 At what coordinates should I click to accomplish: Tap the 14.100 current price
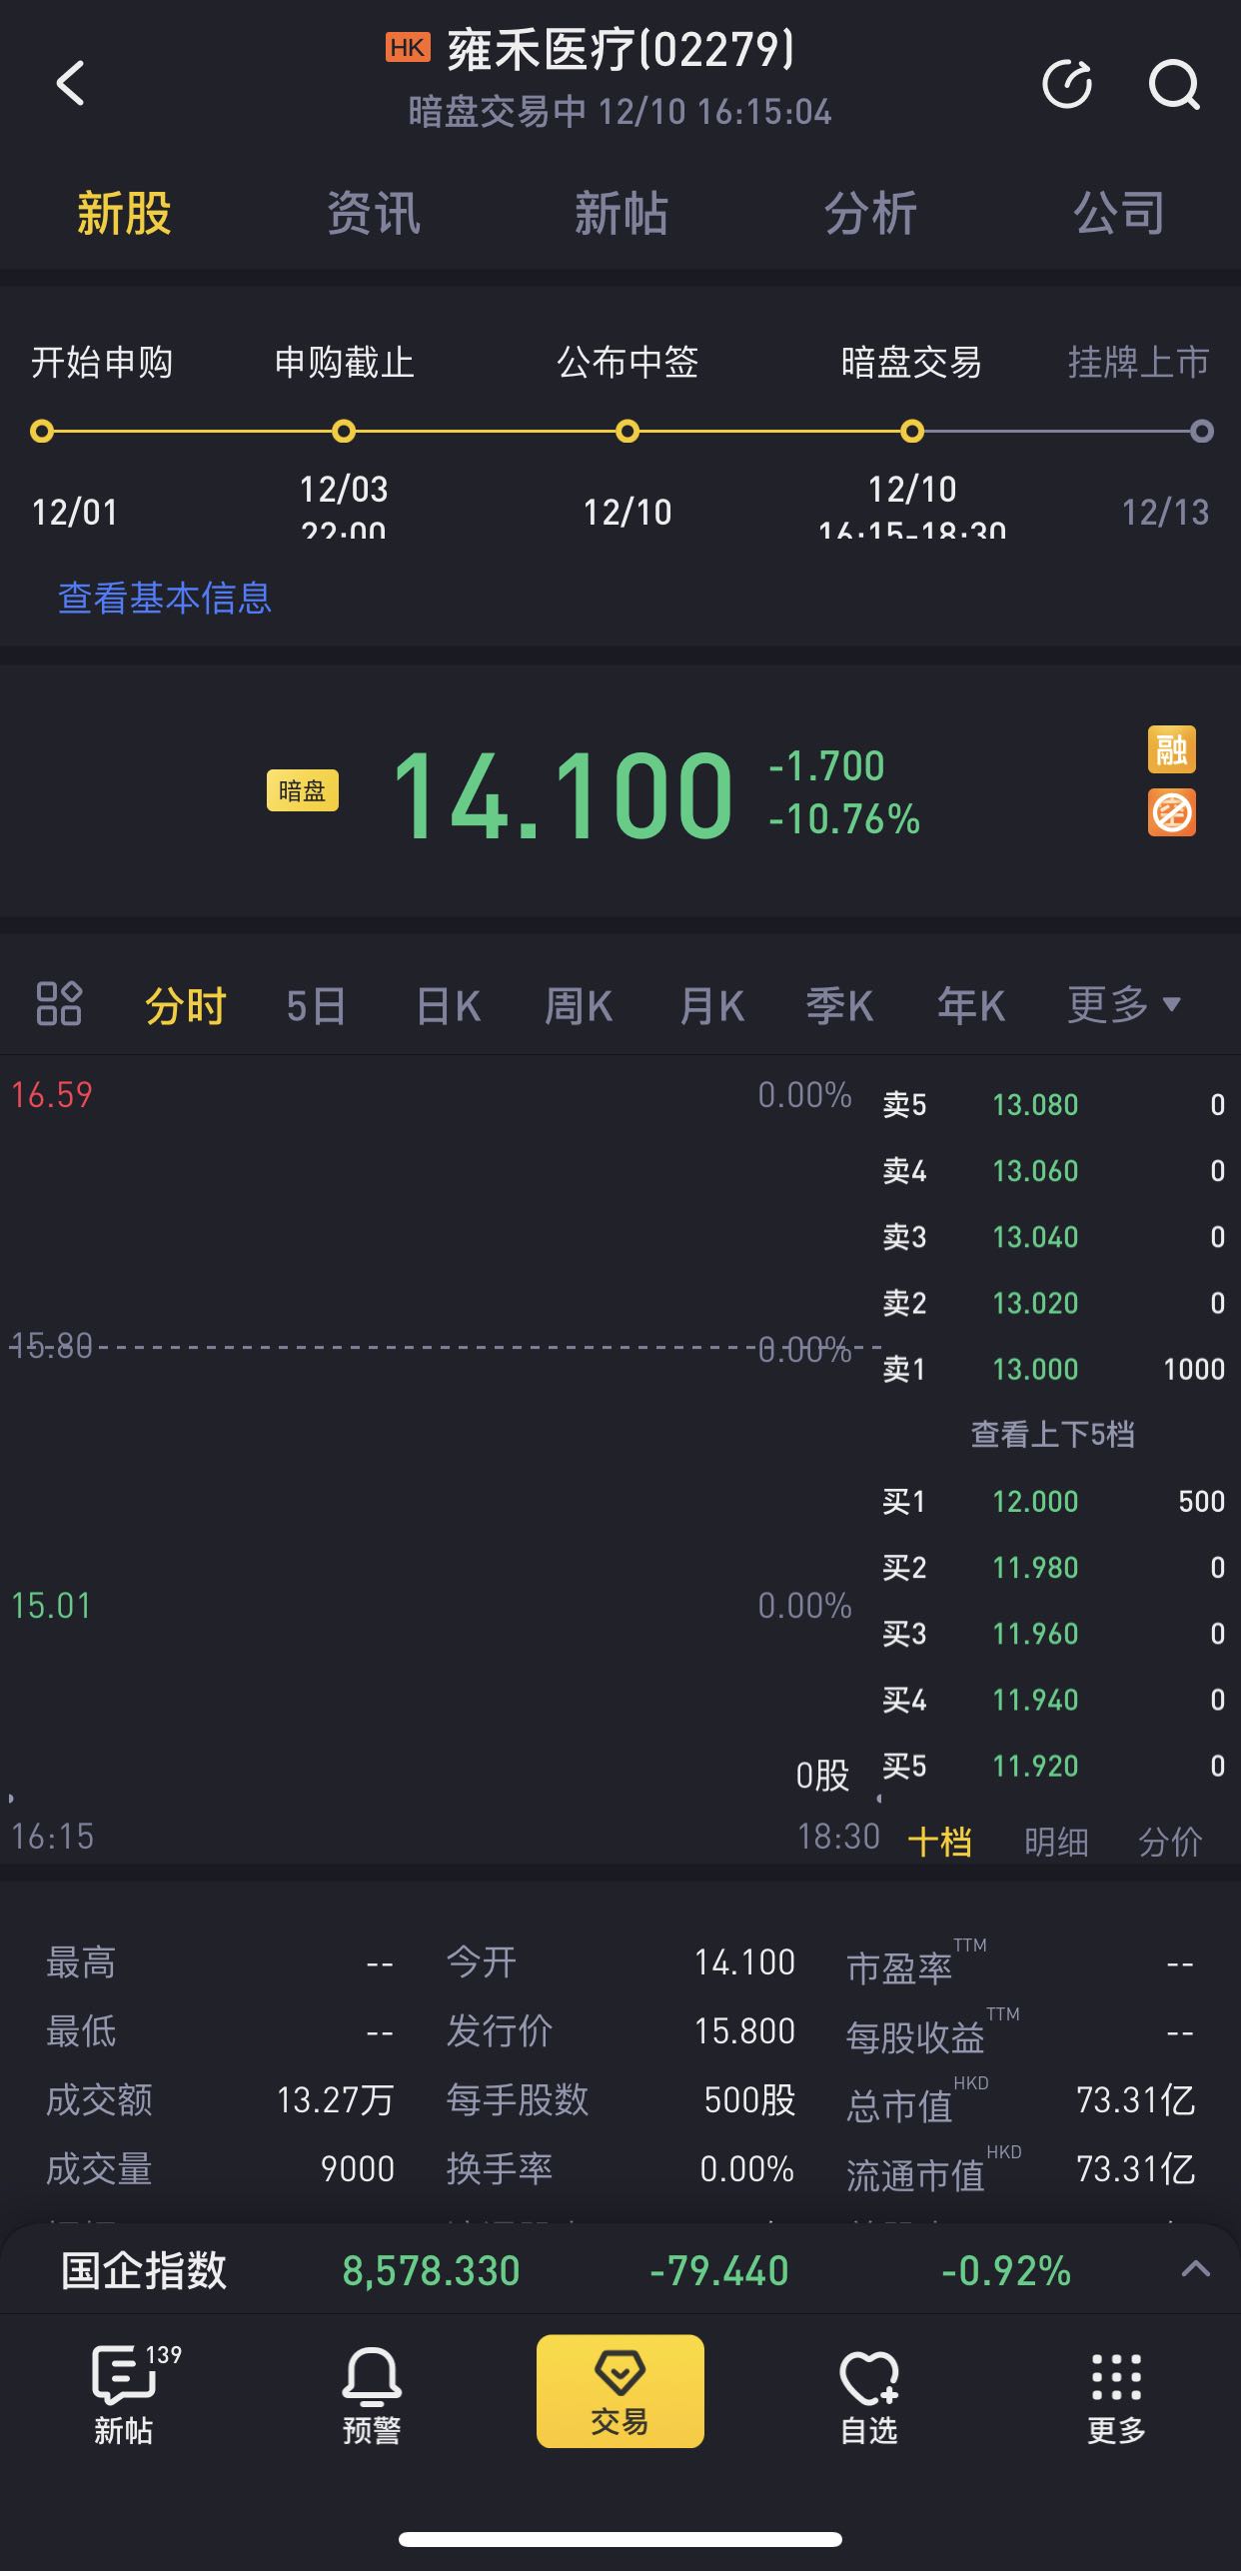click(x=564, y=796)
